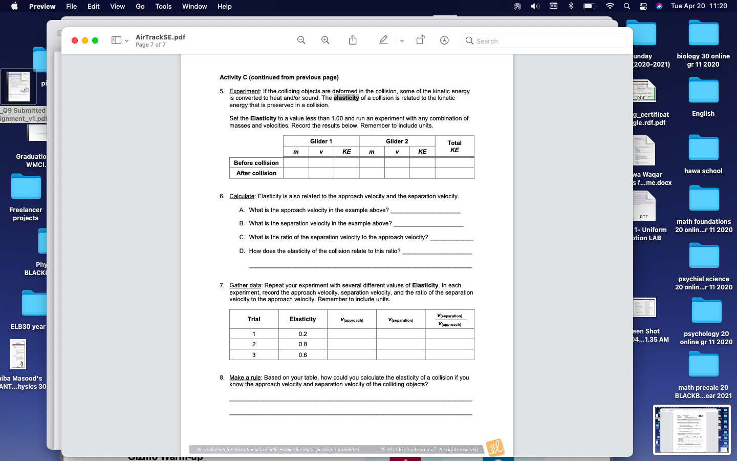Image resolution: width=737 pixels, height=461 pixels.
Task: Click the Zoom Out magnifier icon
Action: point(301,40)
